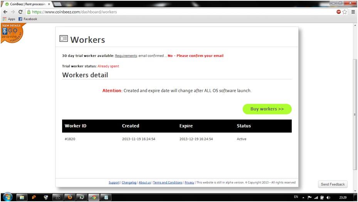Click expire date 2013-12-19 16:24:54
Screen dimensions: 358x202
(196, 139)
